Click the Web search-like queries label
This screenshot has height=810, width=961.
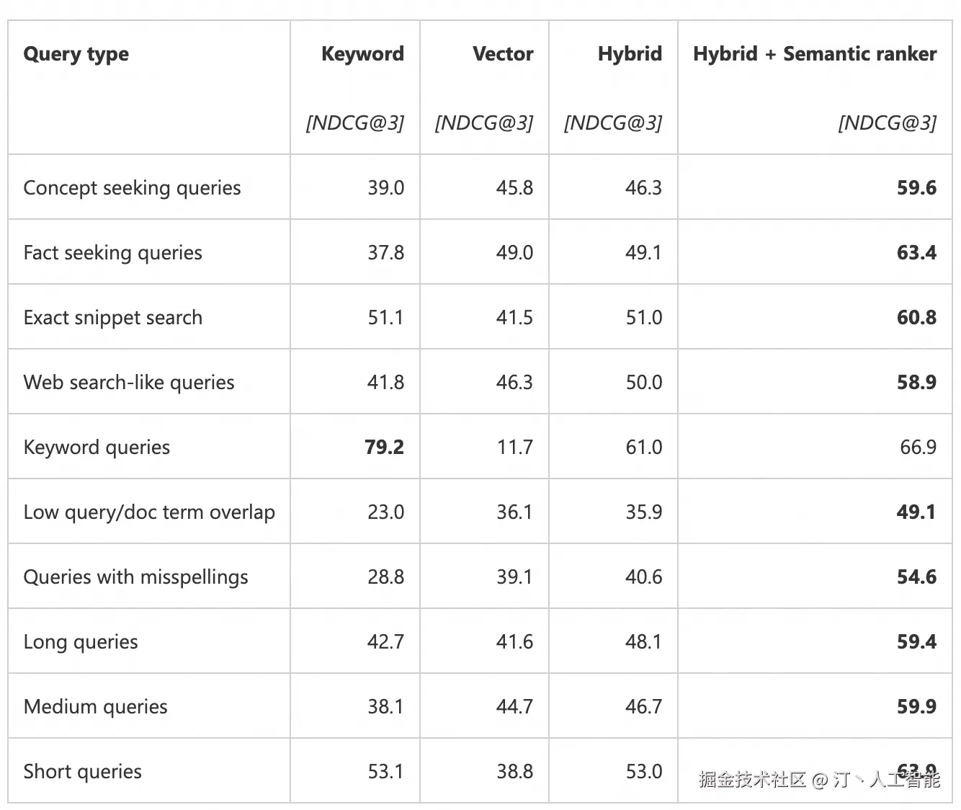pos(129,383)
